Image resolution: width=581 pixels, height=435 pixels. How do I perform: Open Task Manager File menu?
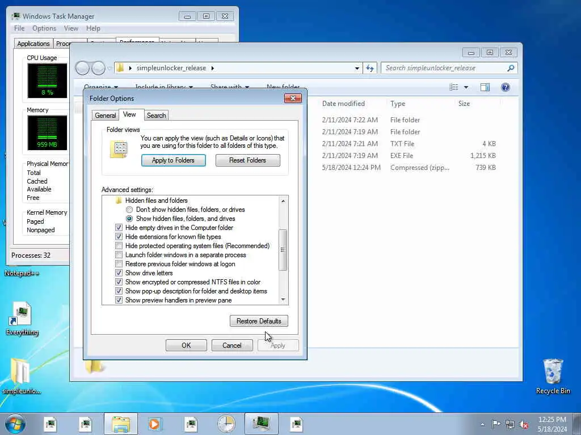tap(19, 28)
